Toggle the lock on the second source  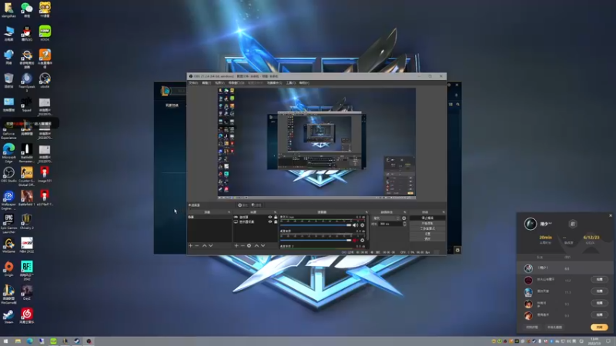click(276, 221)
